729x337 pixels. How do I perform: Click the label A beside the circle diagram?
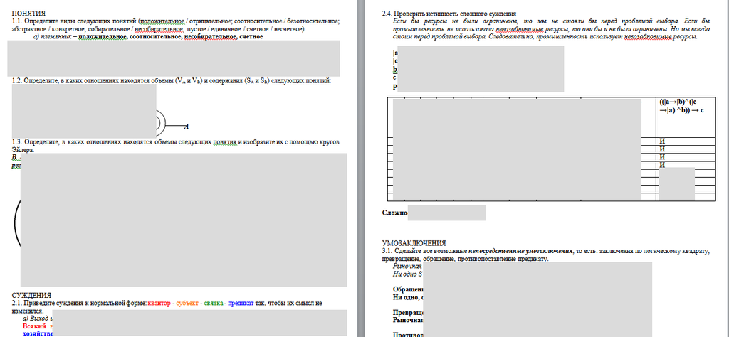pos(186,127)
